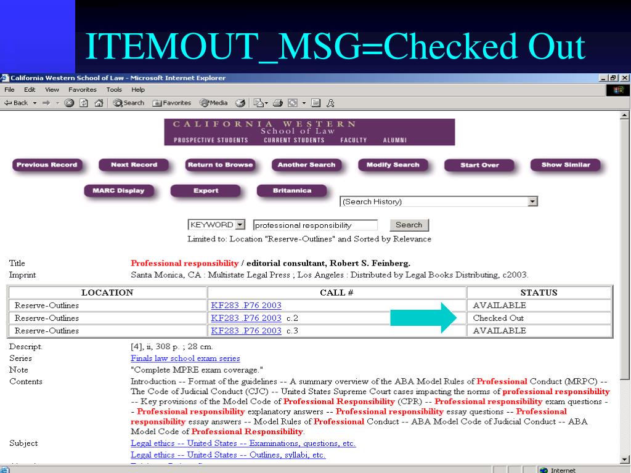
Task: Click the Internet Explorer title bar icon
Action: [x=5, y=78]
